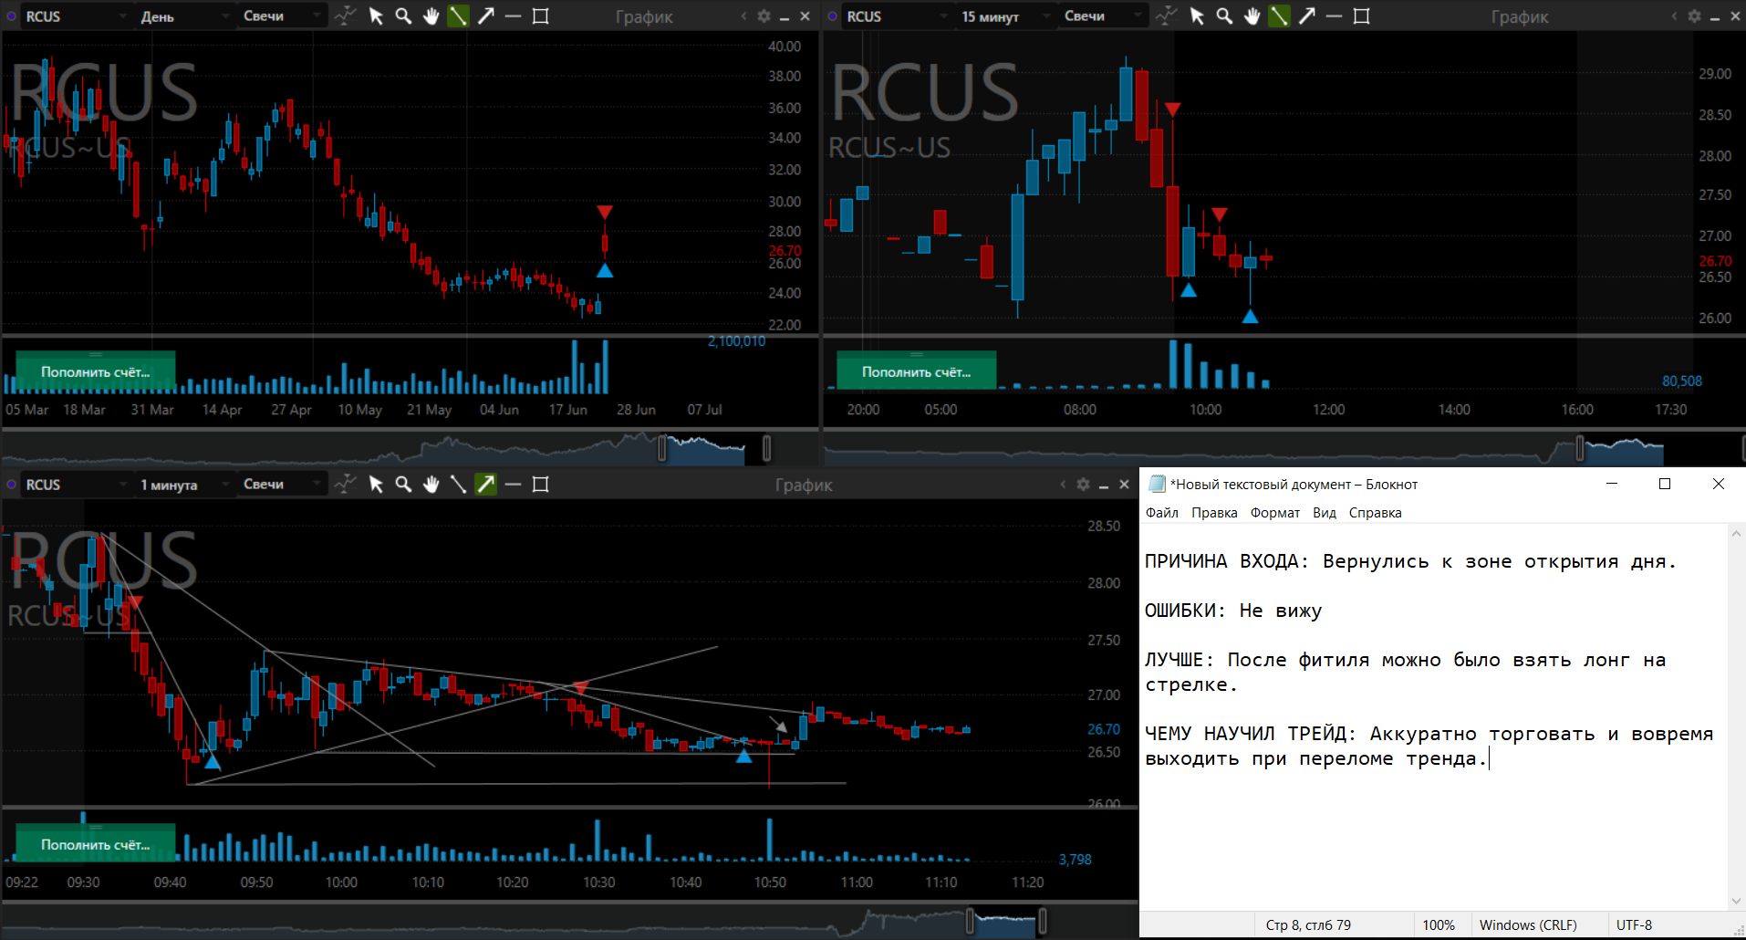Click in the Notepad text area after 'тренда.'

tap(1491, 758)
